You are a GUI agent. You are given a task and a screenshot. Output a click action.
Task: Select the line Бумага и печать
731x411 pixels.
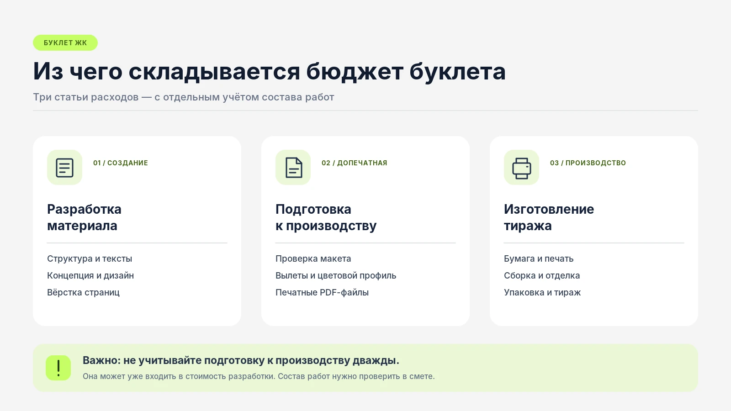coord(539,258)
